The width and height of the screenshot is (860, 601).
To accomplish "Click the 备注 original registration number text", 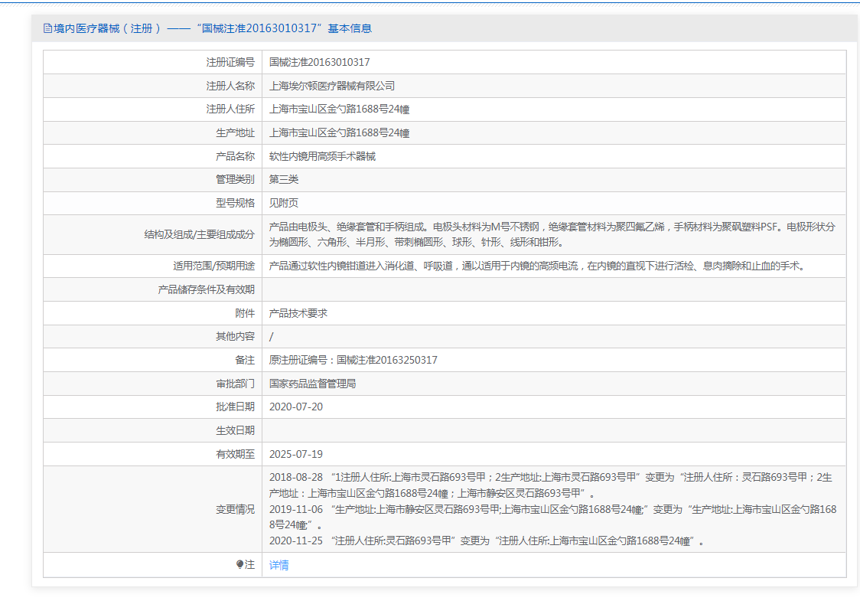I will pyautogui.click(x=353, y=360).
